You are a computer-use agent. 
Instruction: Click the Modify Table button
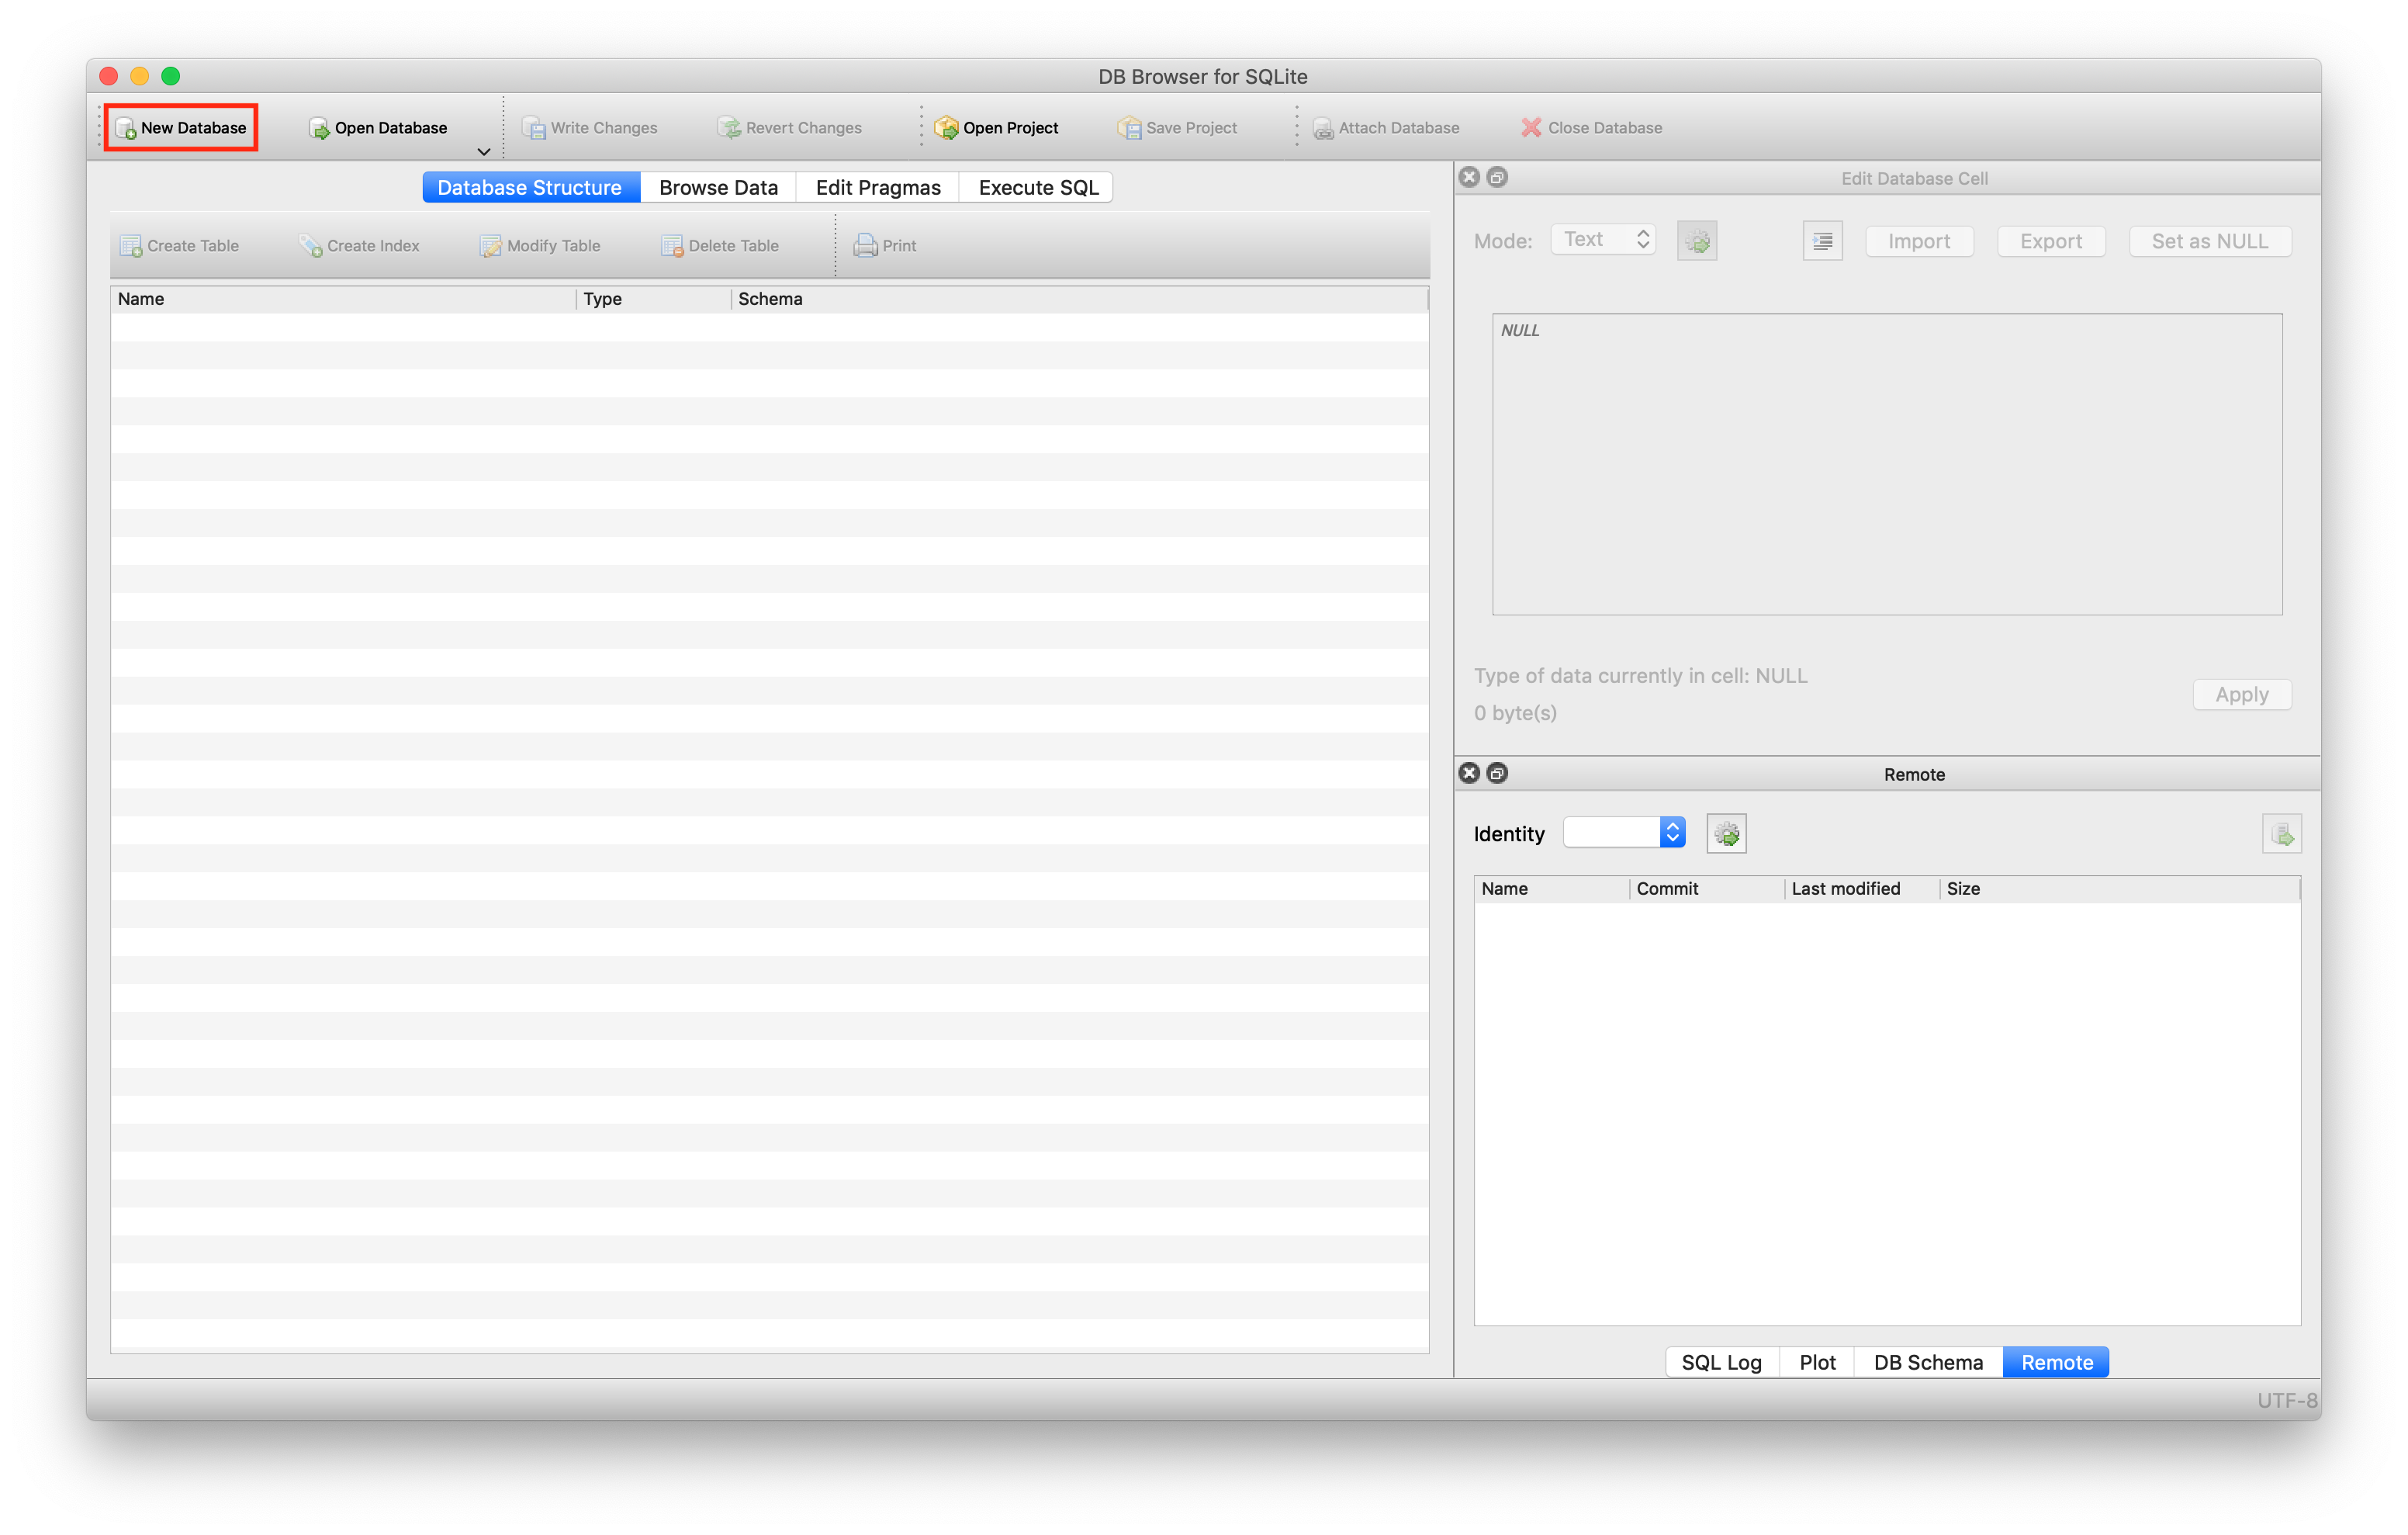pyautogui.click(x=540, y=245)
